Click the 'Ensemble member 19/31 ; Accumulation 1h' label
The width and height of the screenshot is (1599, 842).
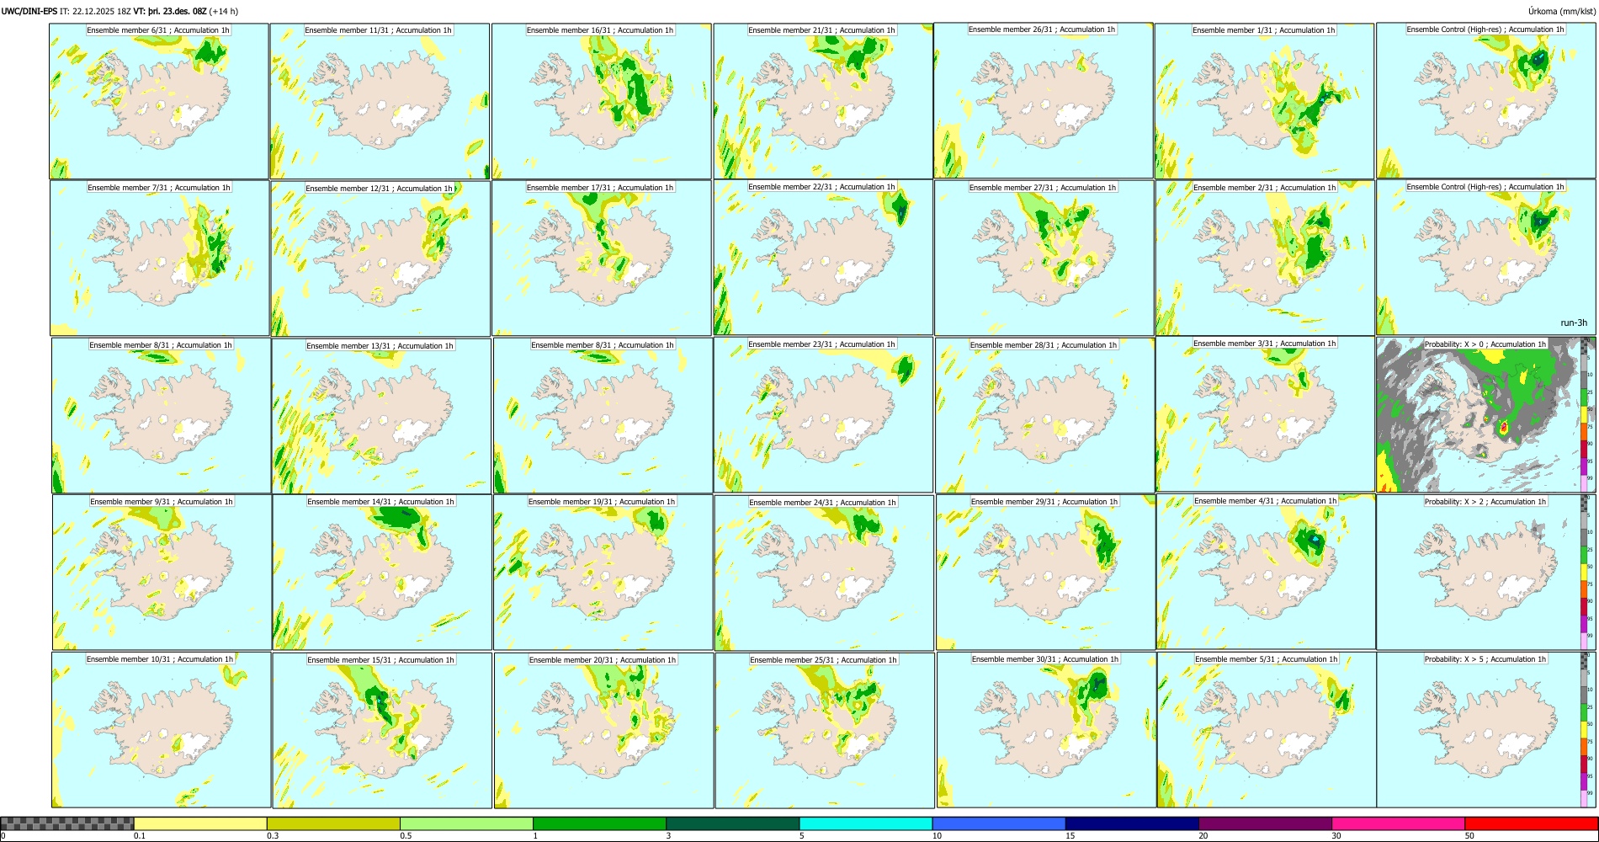[602, 502]
